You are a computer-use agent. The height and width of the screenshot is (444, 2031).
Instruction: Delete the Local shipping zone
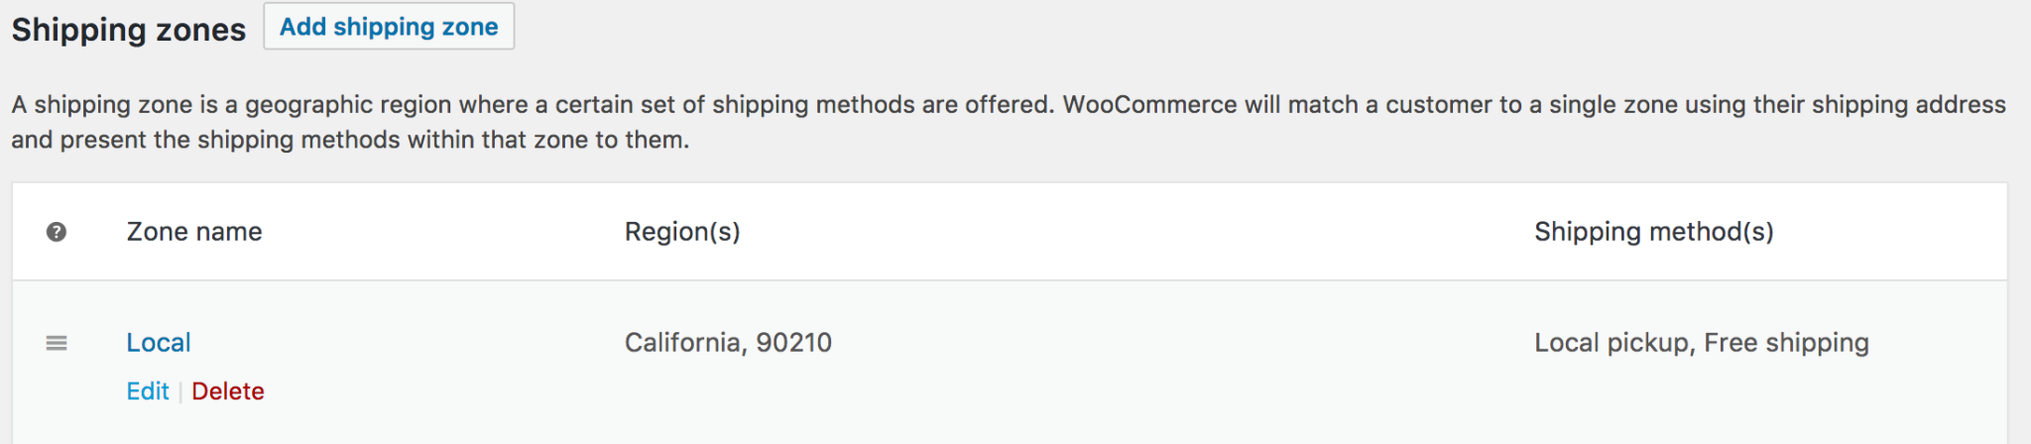[228, 391]
